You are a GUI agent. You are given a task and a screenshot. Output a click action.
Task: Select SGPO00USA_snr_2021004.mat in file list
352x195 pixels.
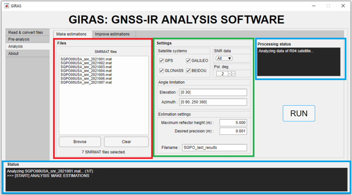click(x=86, y=71)
